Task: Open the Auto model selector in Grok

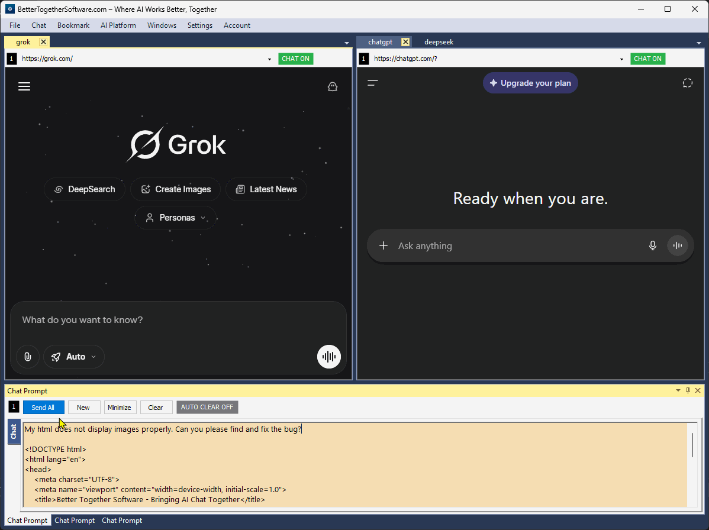Action: tap(74, 357)
